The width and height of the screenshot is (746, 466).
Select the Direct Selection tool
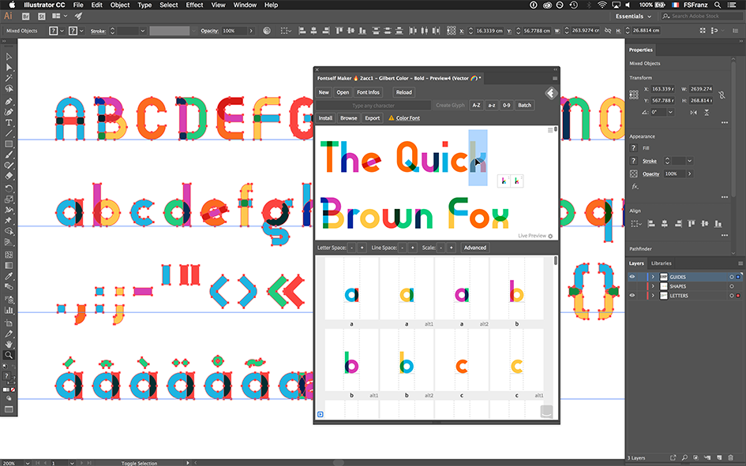point(9,68)
